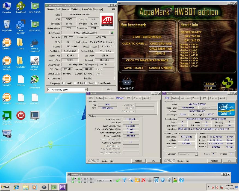Screen dimensions: 239x191
Task: Click the camera screenshot icon in GPU-Z tab bar
Action: point(114,9)
